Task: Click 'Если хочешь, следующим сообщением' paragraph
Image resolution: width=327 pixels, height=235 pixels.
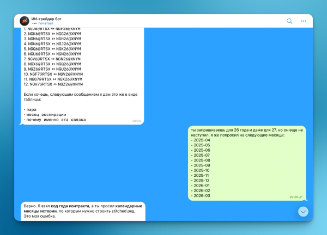Action: click(80, 97)
